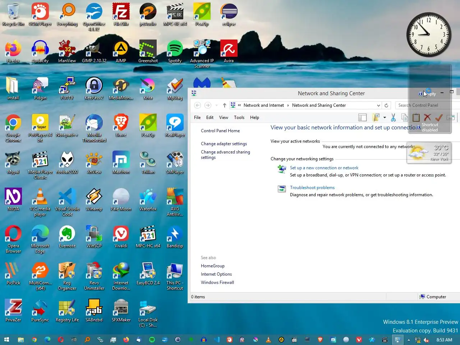Open Change advanced sharing settings
This screenshot has width=460, height=345.
tap(225, 155)
